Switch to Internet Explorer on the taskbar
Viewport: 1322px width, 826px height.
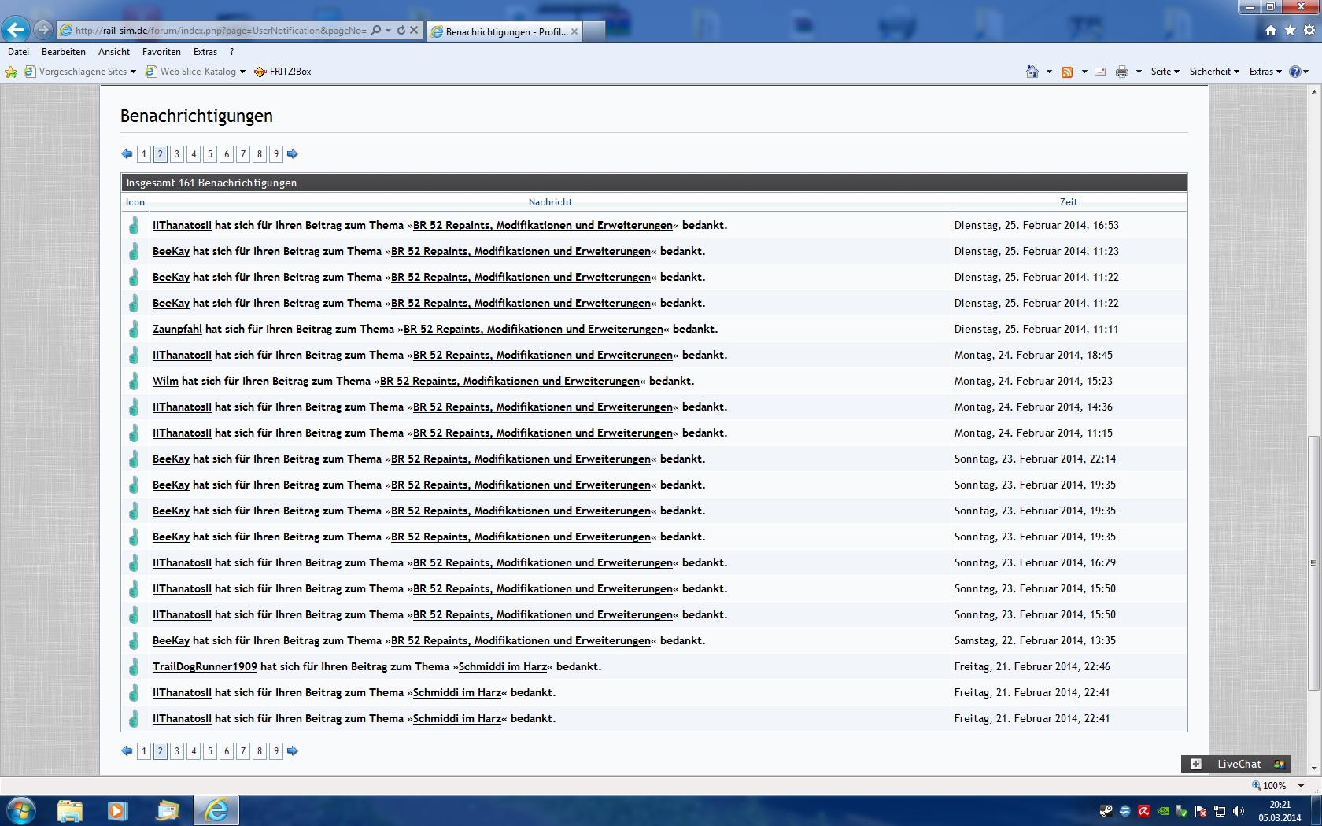pyautogui.click(x=216, y=810)
